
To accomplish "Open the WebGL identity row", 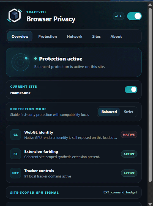I will 73,135.
